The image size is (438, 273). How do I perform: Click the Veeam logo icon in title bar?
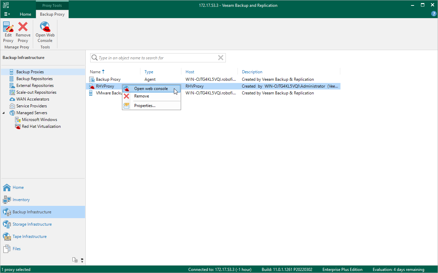[x=6, y=5]
